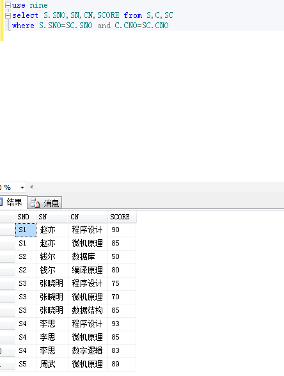Open the zoom percentage dropdown
The width and height of the screenshot is (284, 376).
[22, 187]
